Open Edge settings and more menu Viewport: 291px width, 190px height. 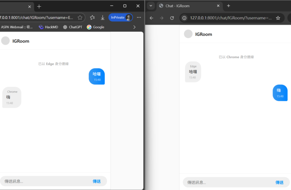(139, 17)
